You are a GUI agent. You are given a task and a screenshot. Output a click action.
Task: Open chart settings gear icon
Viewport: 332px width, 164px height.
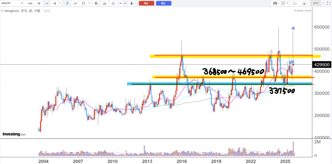coord(96,3)
